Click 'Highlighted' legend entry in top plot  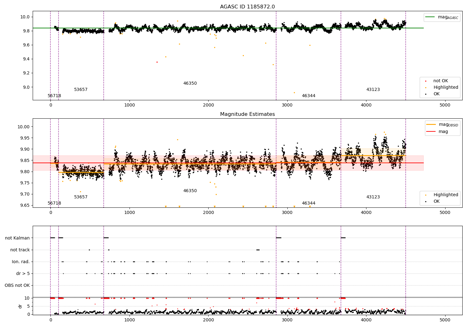click(x=442, y=88)
